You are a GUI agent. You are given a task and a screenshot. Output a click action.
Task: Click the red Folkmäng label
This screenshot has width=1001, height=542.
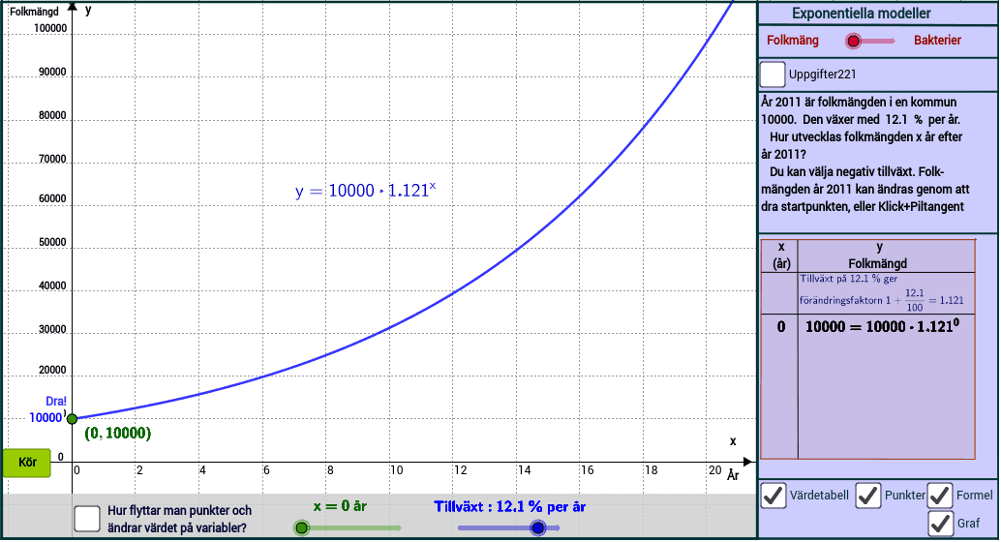click(x=792, y=41)
